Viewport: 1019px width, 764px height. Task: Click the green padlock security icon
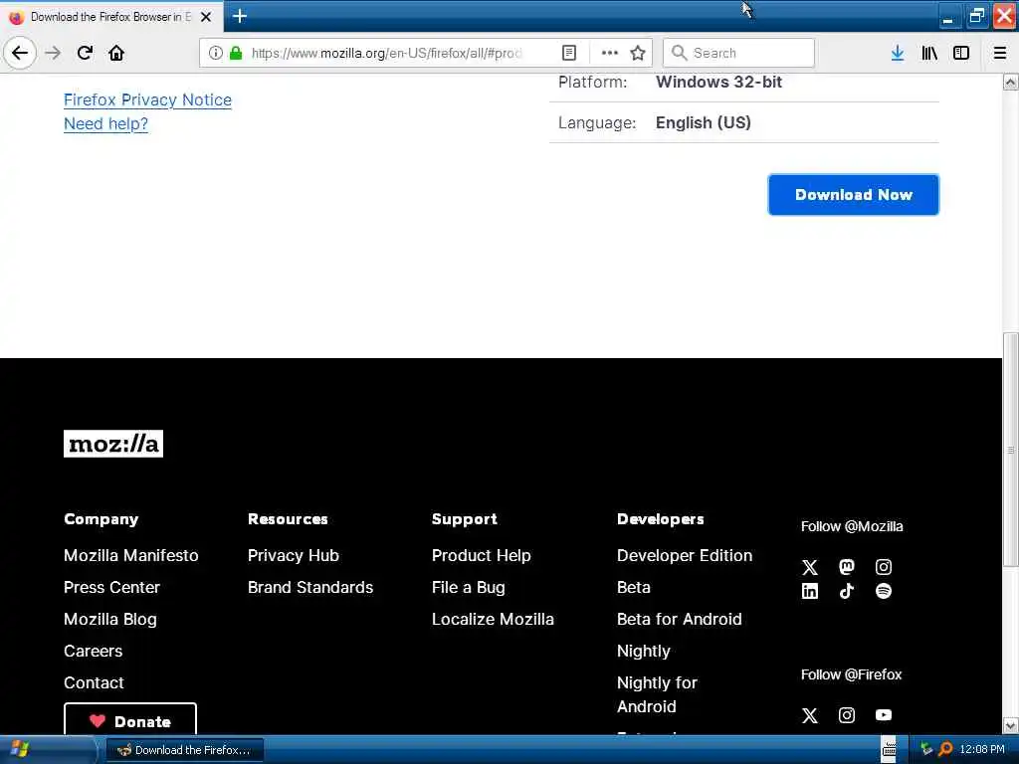[236, 53]
